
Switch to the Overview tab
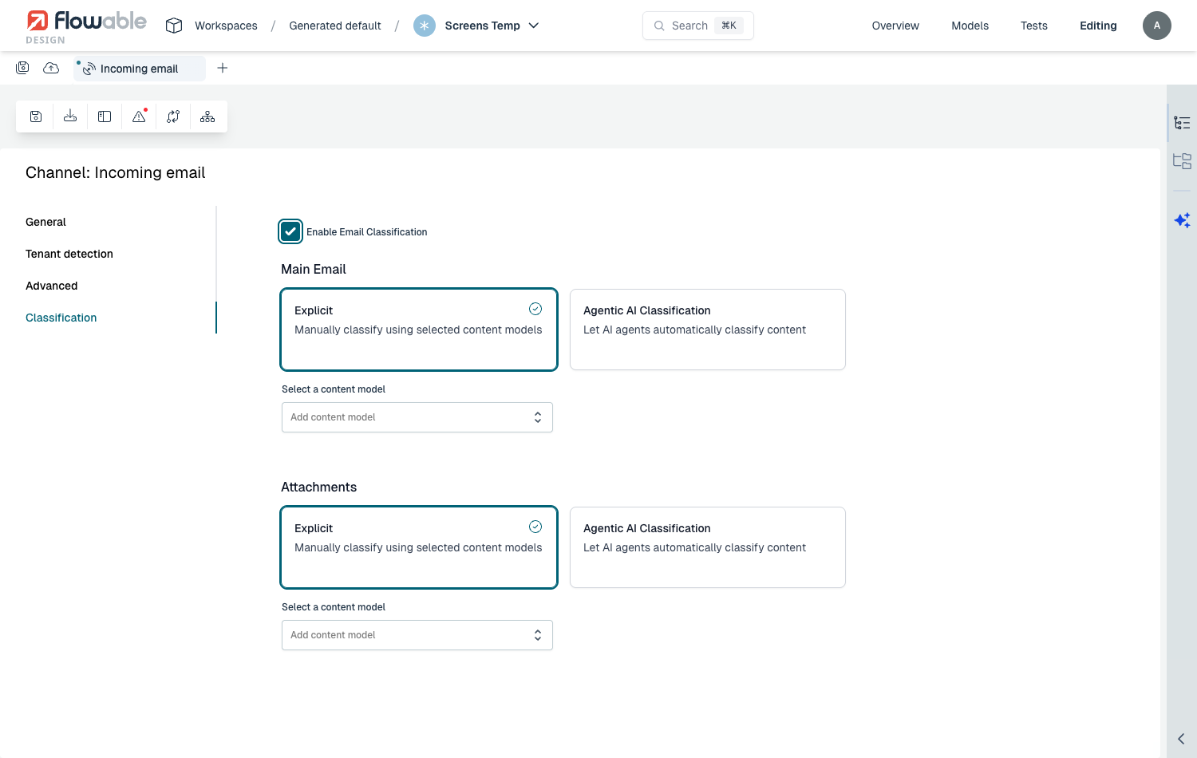(x=895, y=26)
